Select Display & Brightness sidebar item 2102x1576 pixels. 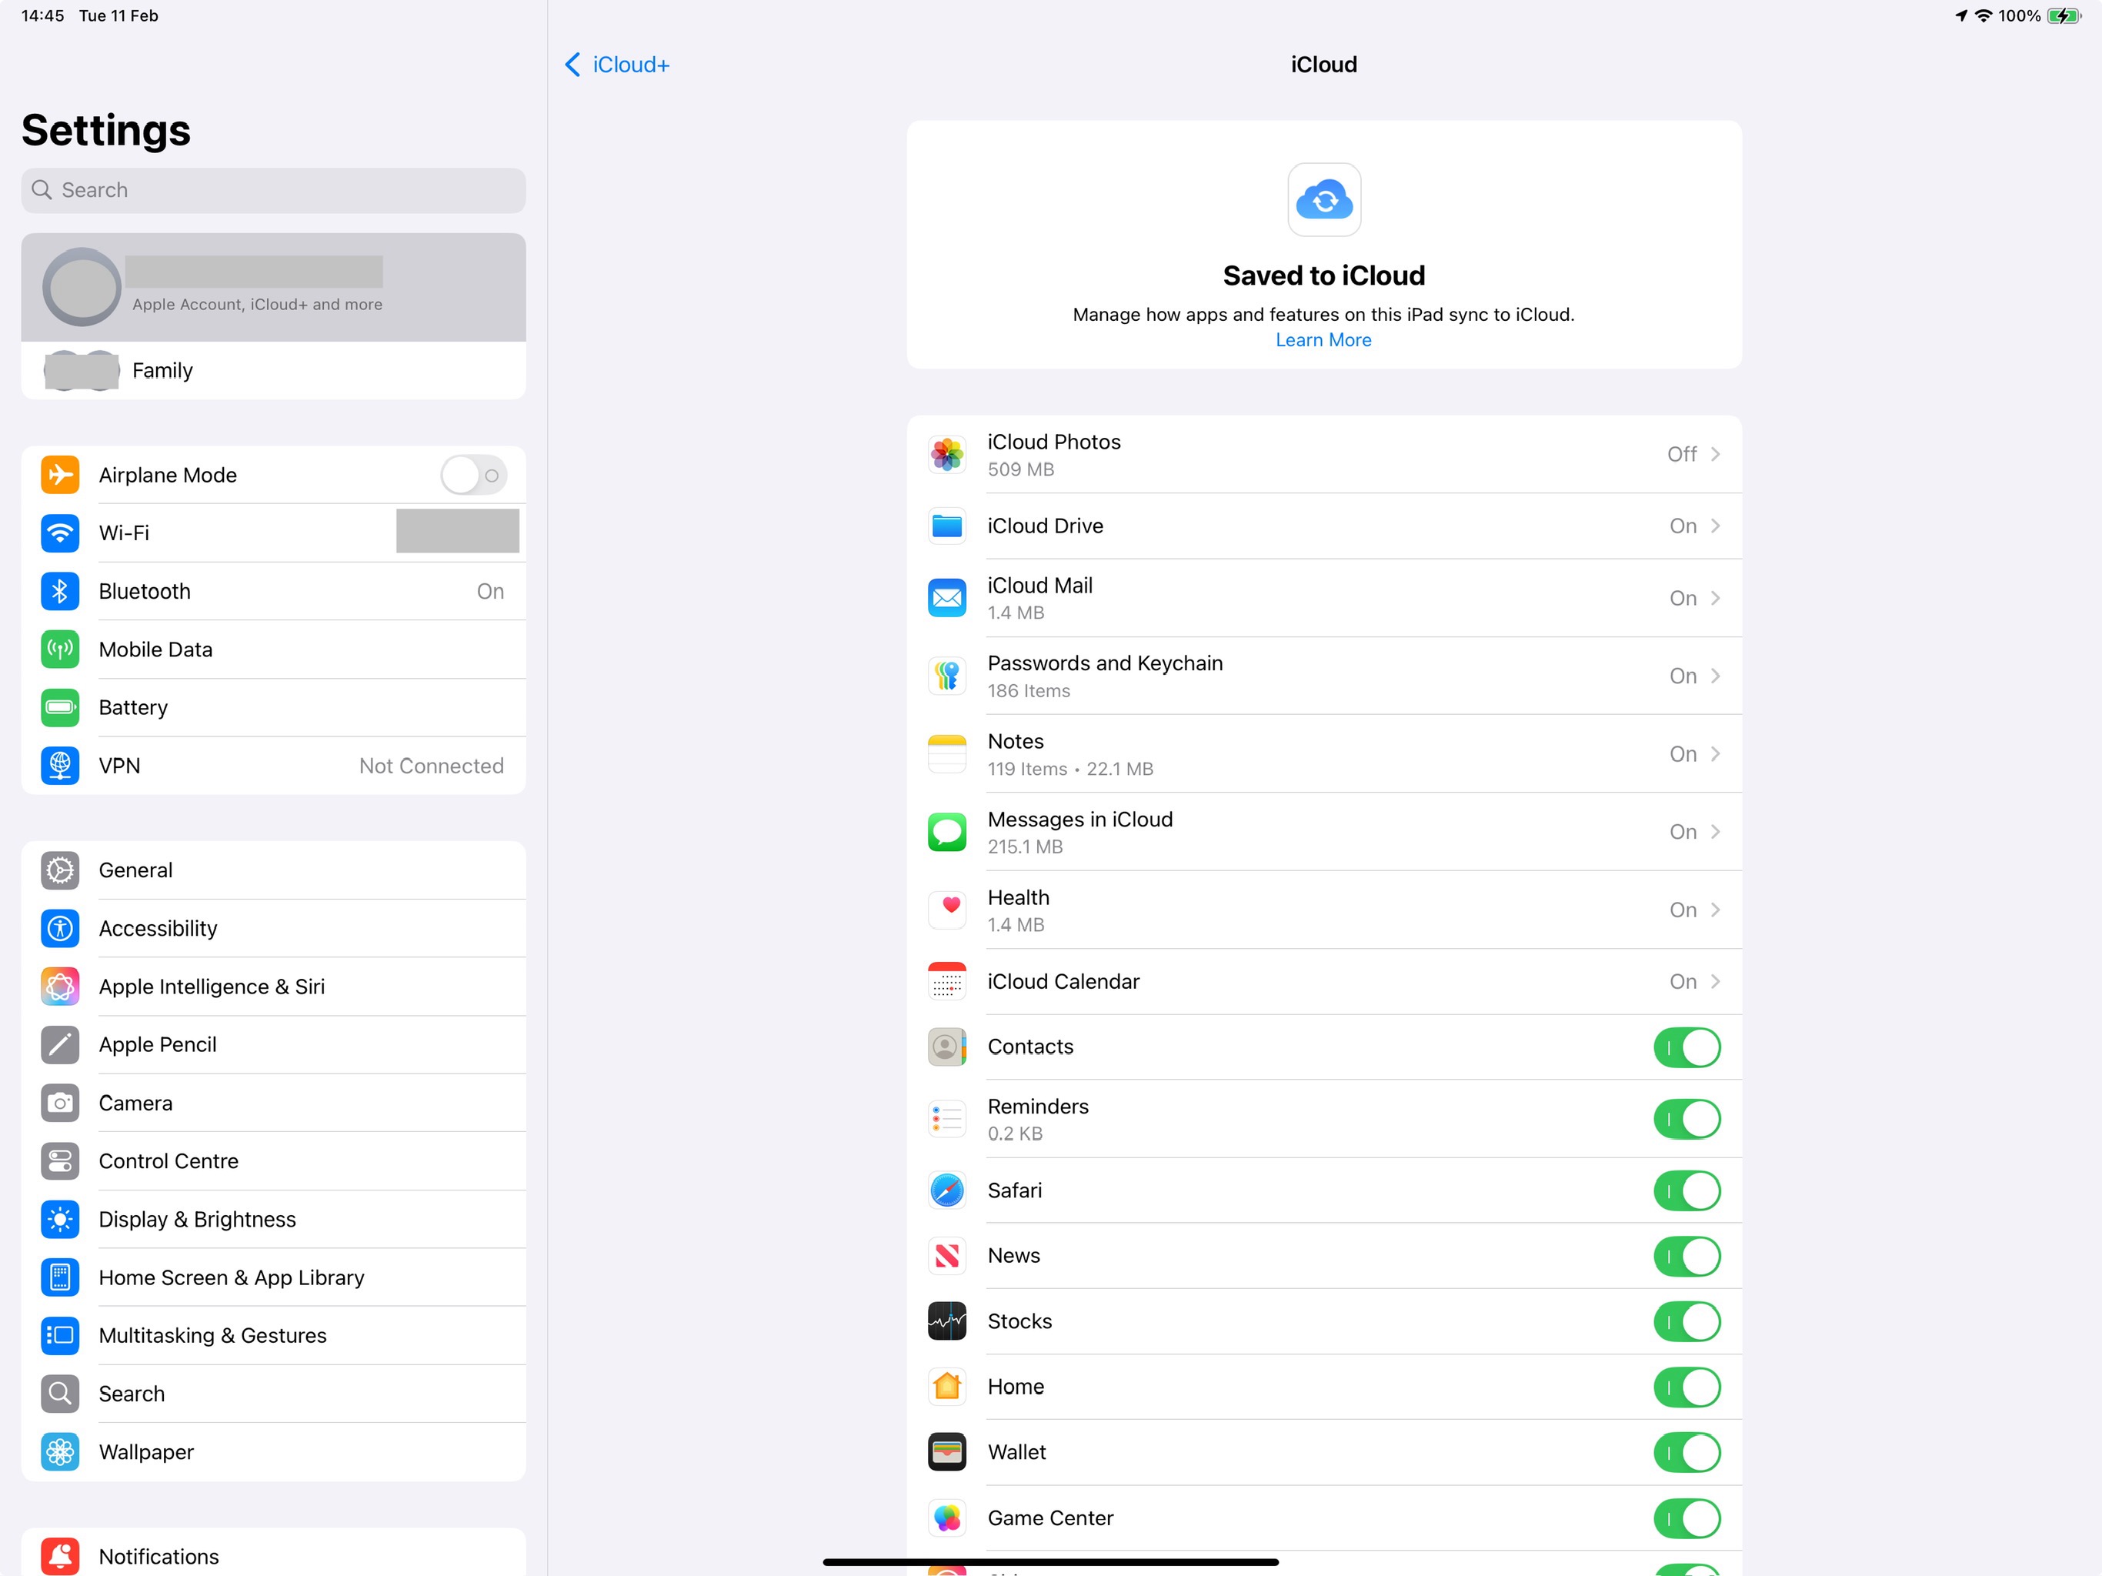pyautogui.click(x=198, y=1220)
